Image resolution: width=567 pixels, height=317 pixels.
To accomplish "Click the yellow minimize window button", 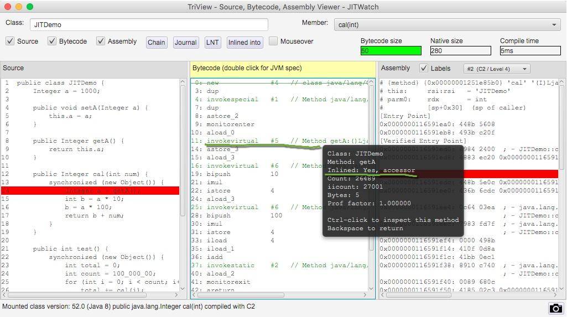I will 19,7.
